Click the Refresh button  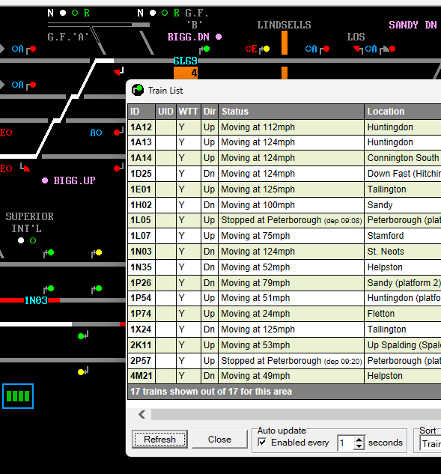click(159, 440)
